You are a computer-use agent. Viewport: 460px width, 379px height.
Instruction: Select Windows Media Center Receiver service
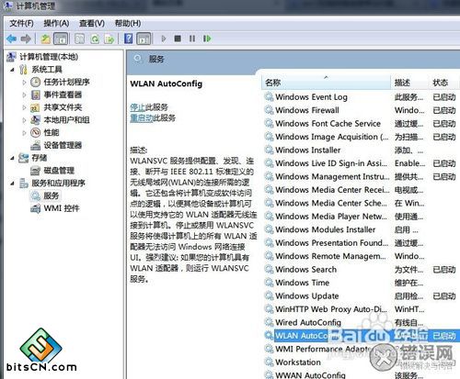coord(362,190)
